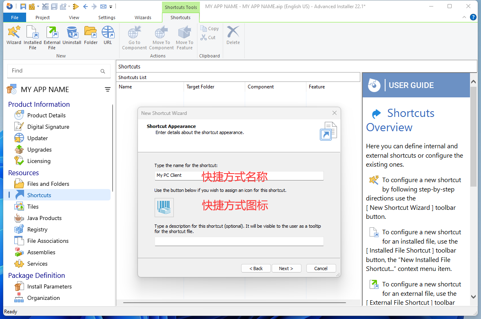Open Digital Signature page
Viewport: 481px width, 319px height.
point(48,127)
